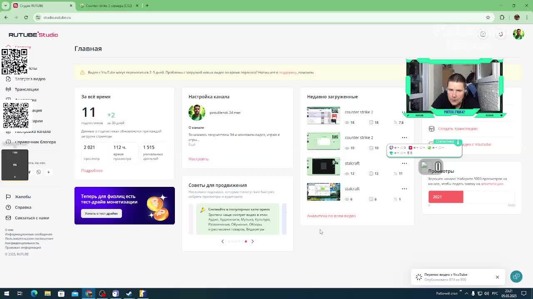Open Информационные сообщения footer link
Image resolution: width=533 pixels, height=299 pixels.
29,234
